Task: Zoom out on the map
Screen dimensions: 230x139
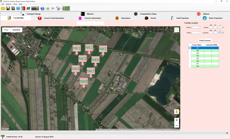Action: (177, 125)
